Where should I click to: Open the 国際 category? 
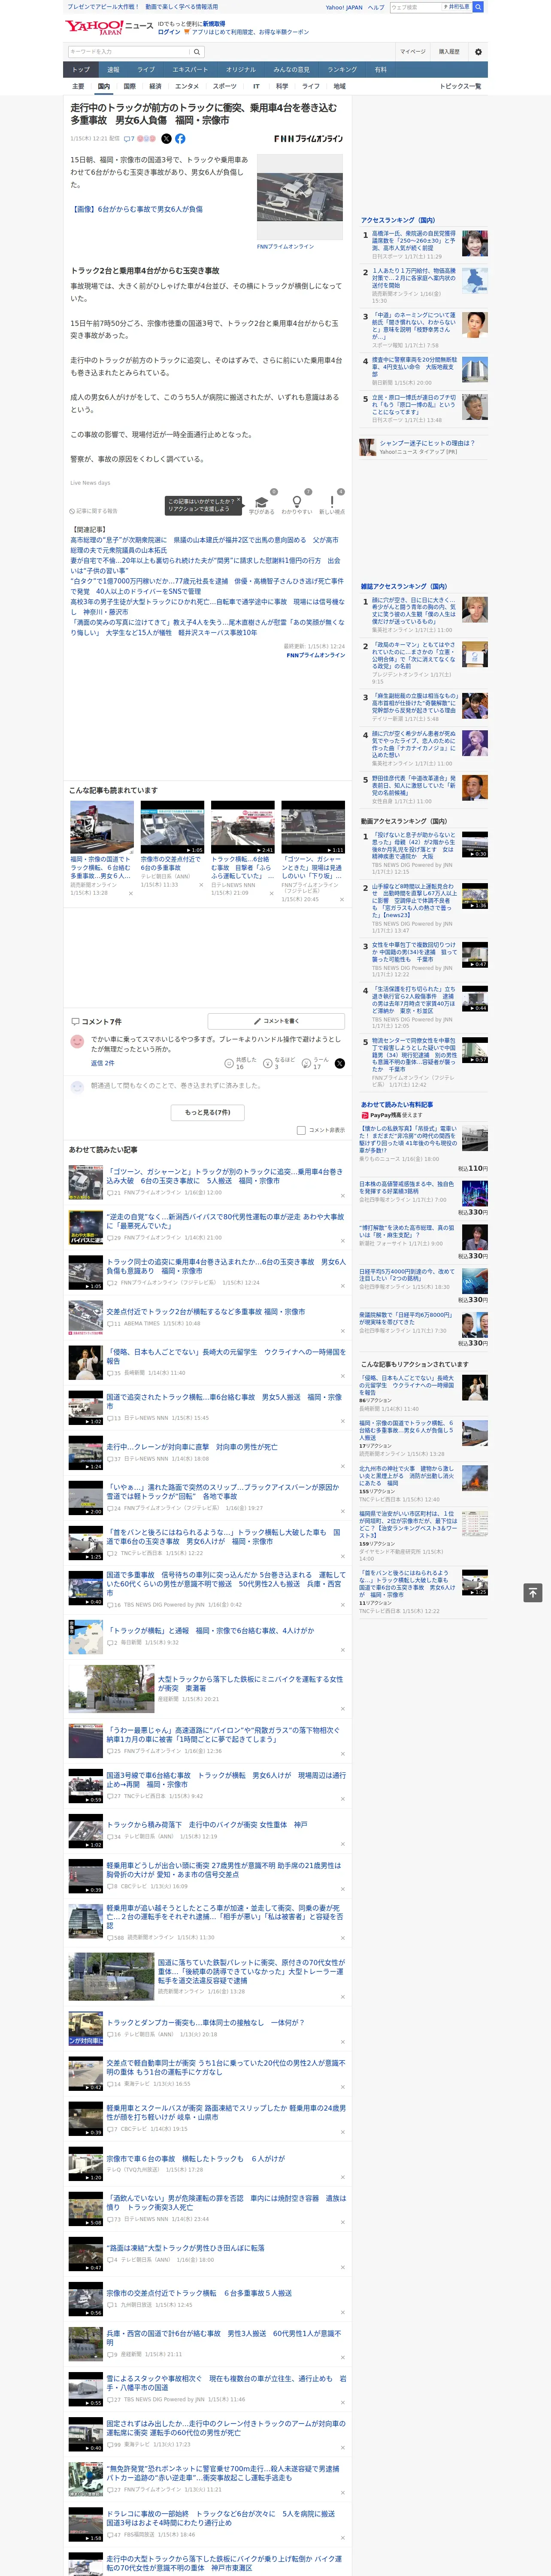[x=129, y=86]
